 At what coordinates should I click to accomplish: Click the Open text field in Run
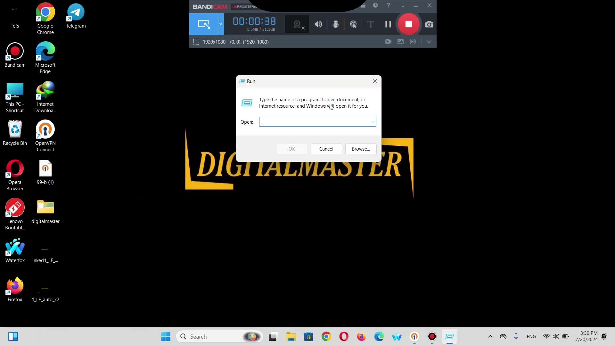coord(314,122)
